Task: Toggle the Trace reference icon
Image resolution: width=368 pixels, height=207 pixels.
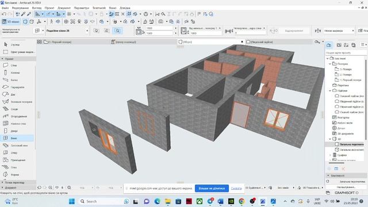Action: tap(111, 14)
